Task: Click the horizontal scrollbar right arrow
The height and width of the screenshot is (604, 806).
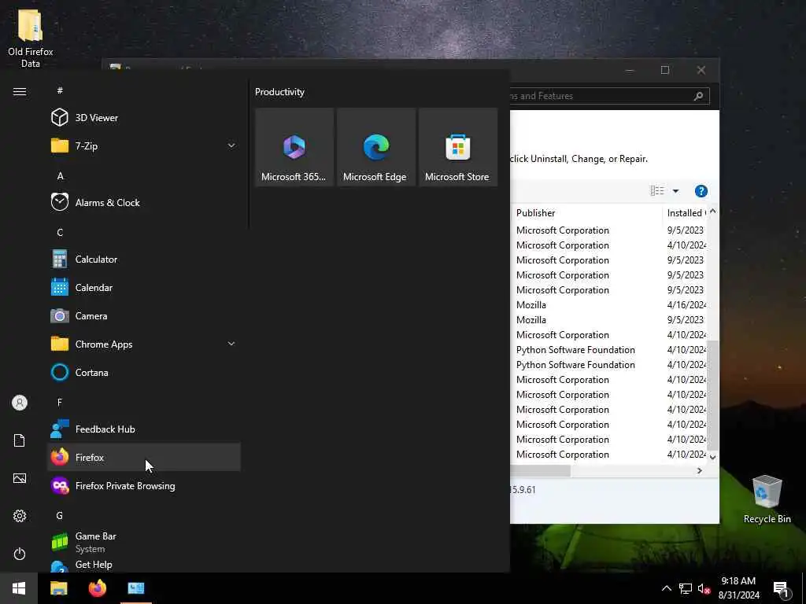Action: click(699, 470)
